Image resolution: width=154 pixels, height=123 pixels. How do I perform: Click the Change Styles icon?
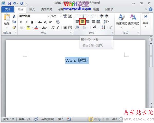coord(133,17)
